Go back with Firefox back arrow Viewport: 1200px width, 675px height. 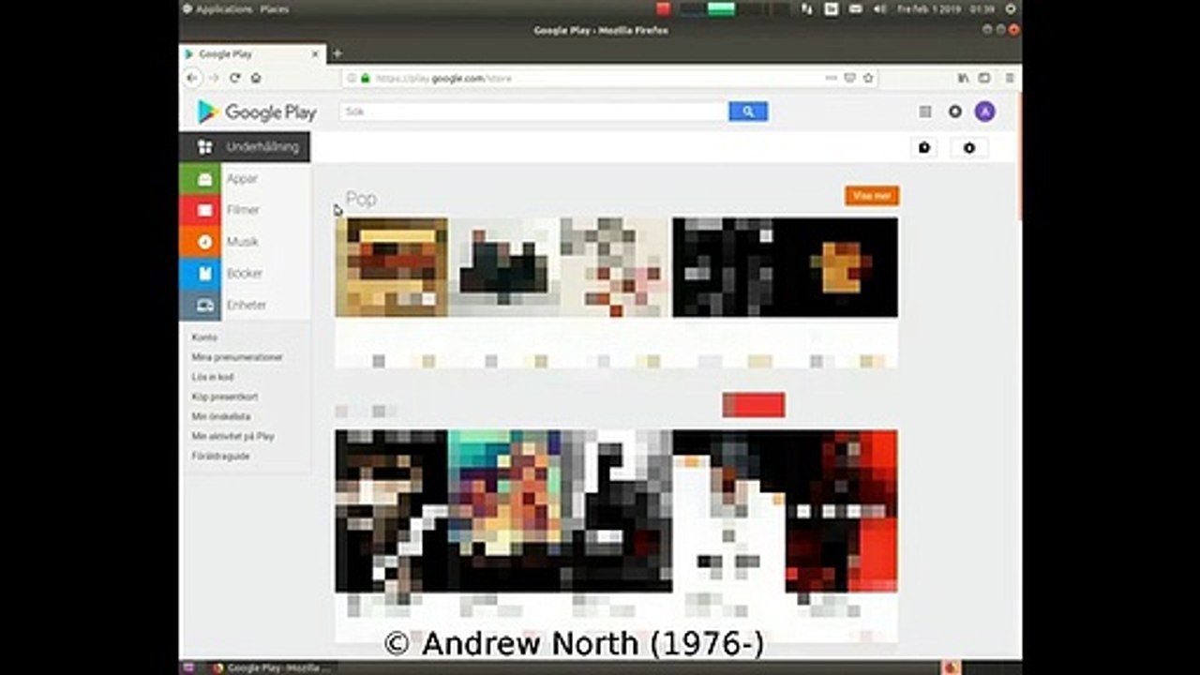pos(192,79)
